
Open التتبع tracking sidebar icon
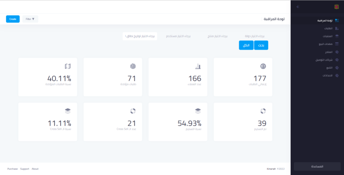(337, 68)
